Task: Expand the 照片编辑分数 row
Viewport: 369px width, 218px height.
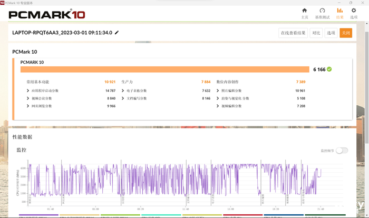Action: [x=218, y=91]
